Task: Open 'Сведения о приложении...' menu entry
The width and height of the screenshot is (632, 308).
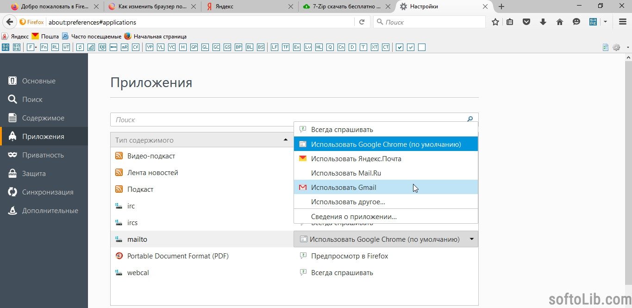Action: click(386, 216)
